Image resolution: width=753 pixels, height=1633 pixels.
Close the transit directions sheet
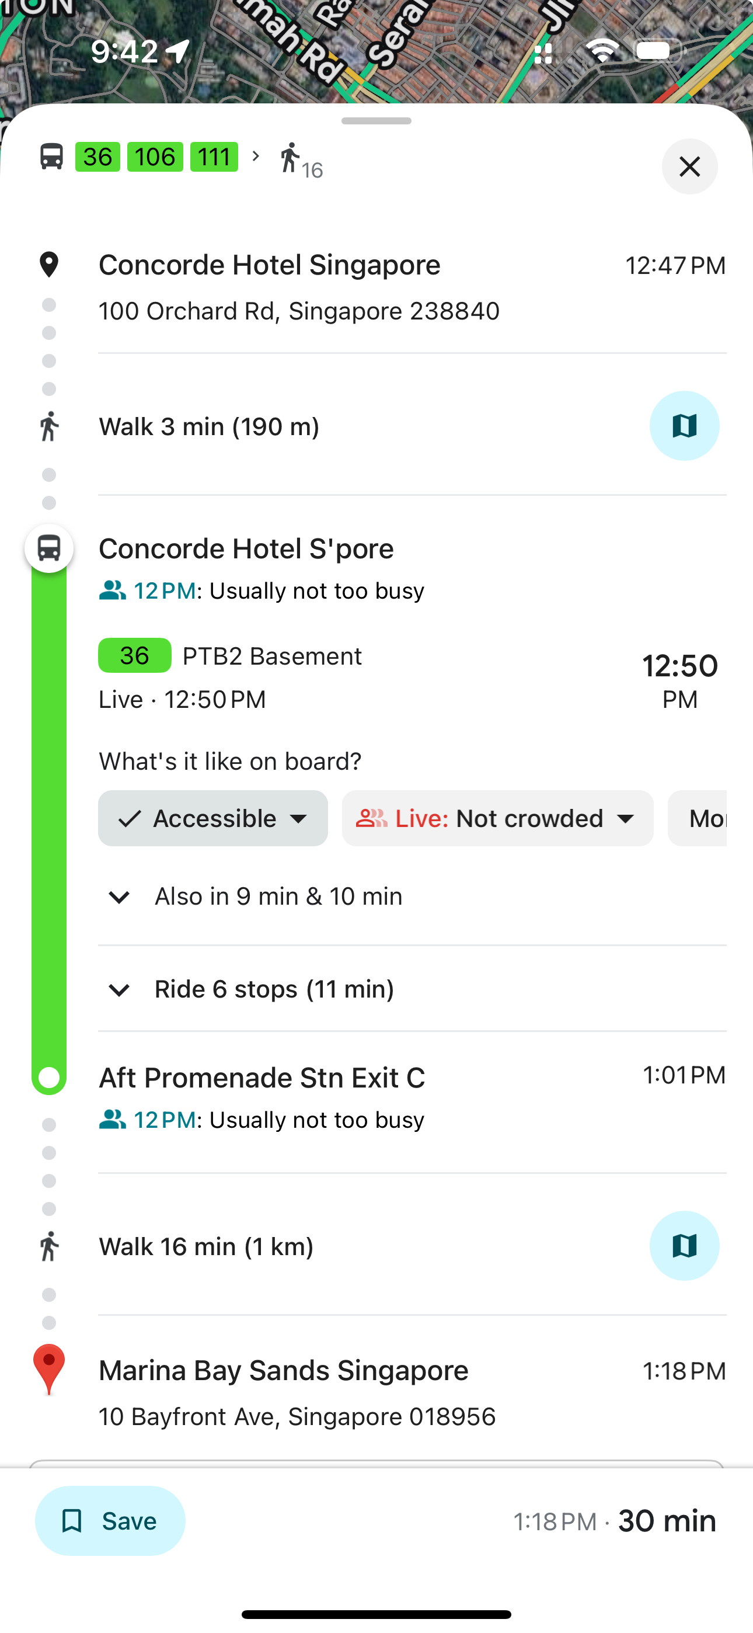pos(689,166)
